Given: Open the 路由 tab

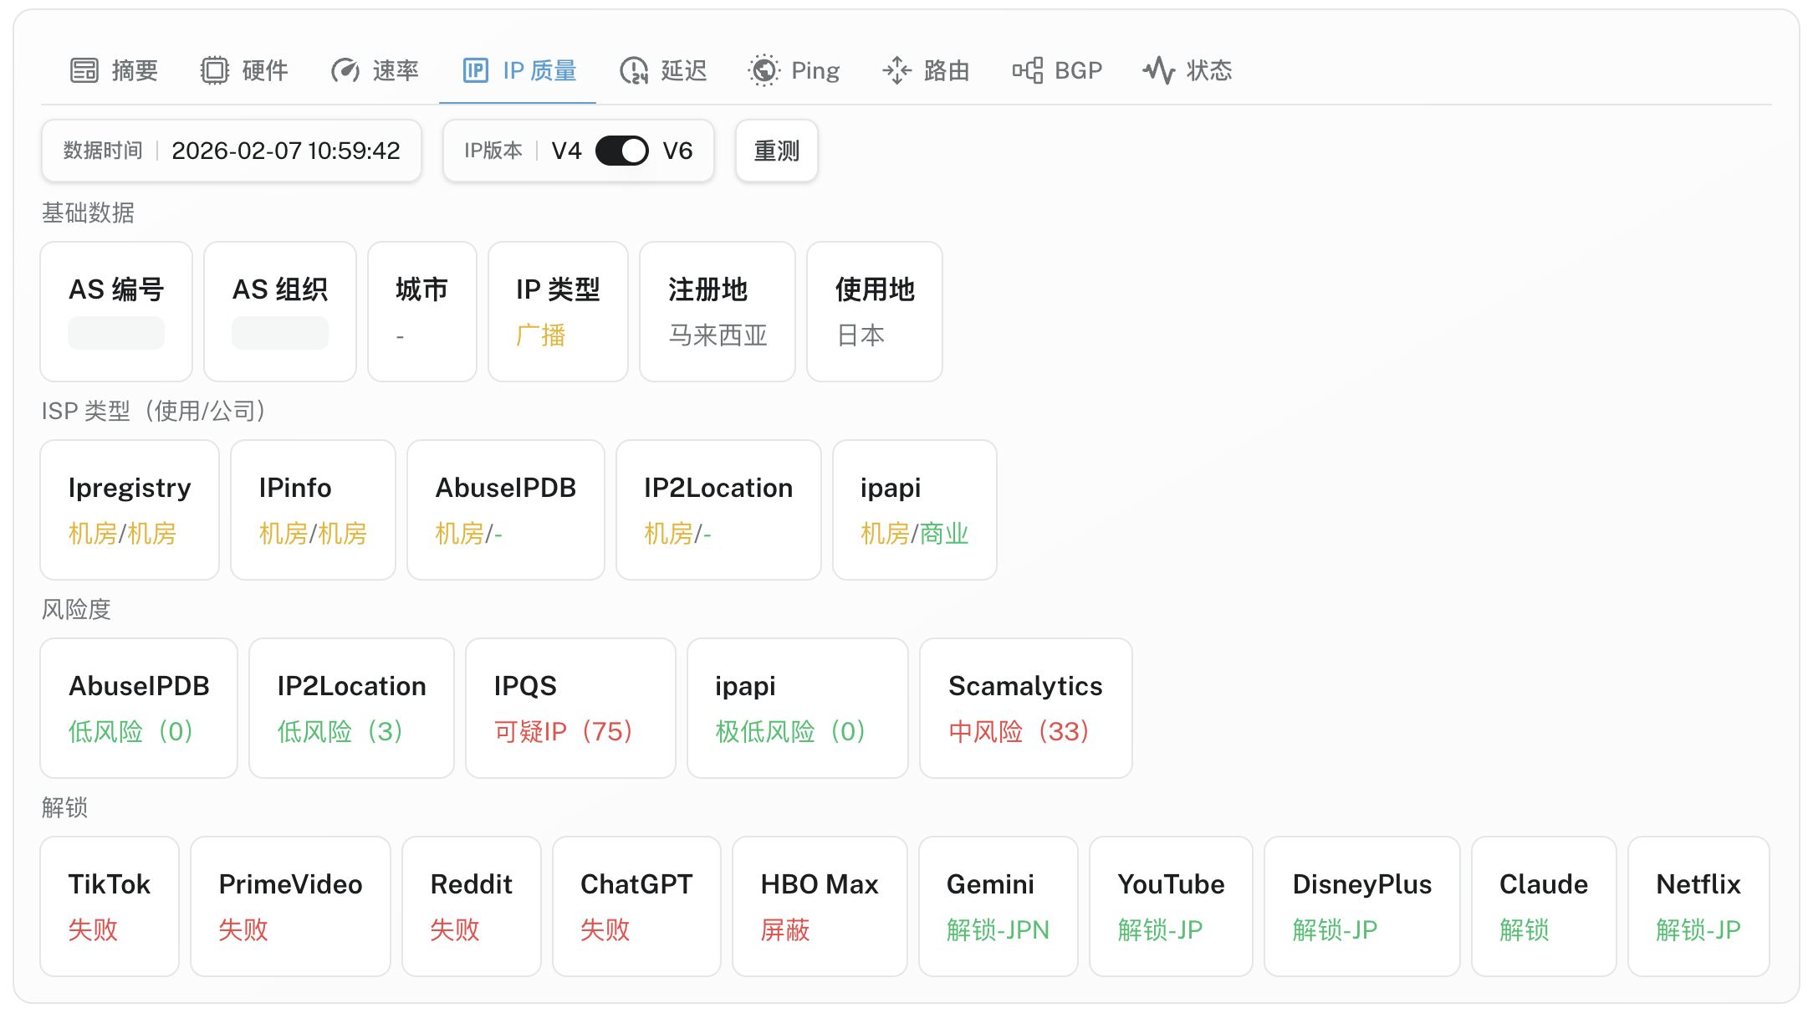Looking at the screenshot, I should 946,70.
